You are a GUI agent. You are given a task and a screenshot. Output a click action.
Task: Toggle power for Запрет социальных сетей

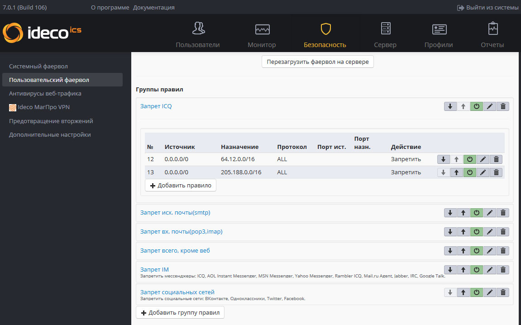pos(477,292)
